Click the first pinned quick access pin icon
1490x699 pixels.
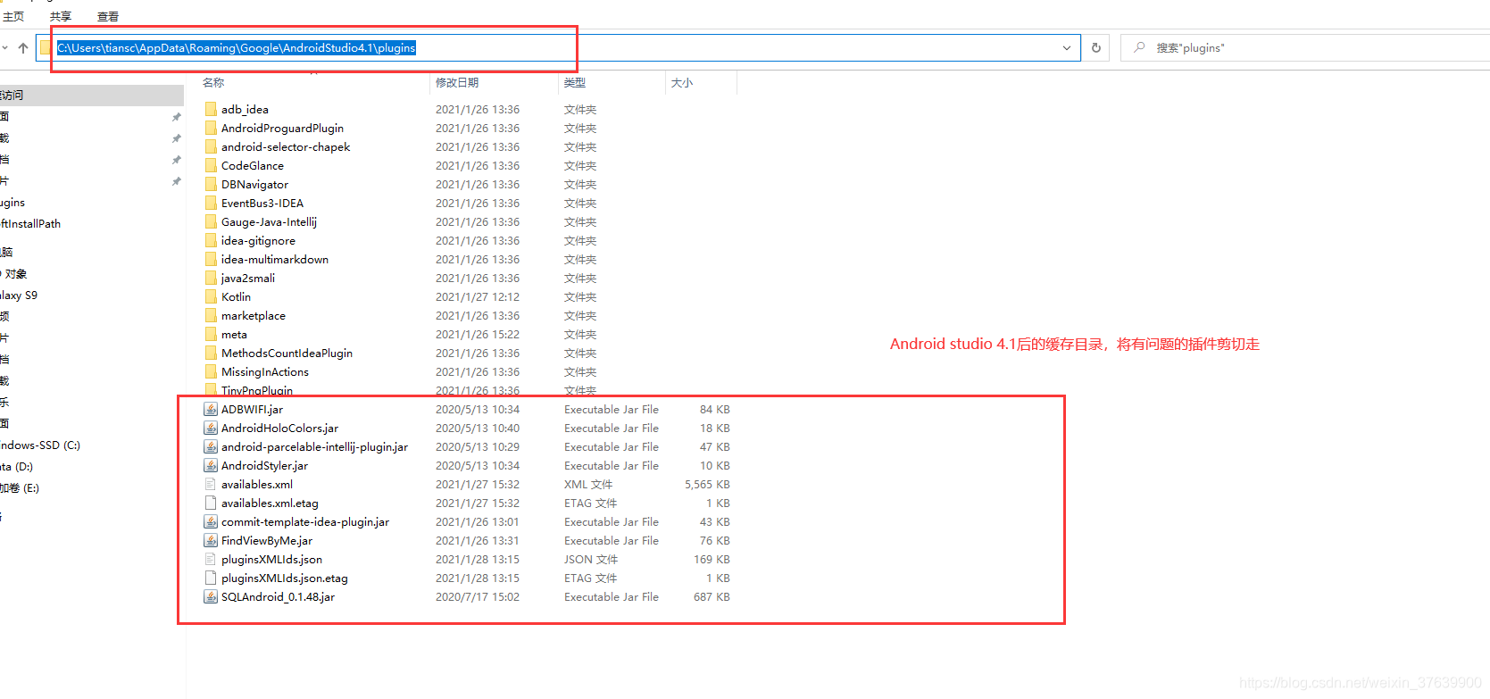[x=176, y=117]
